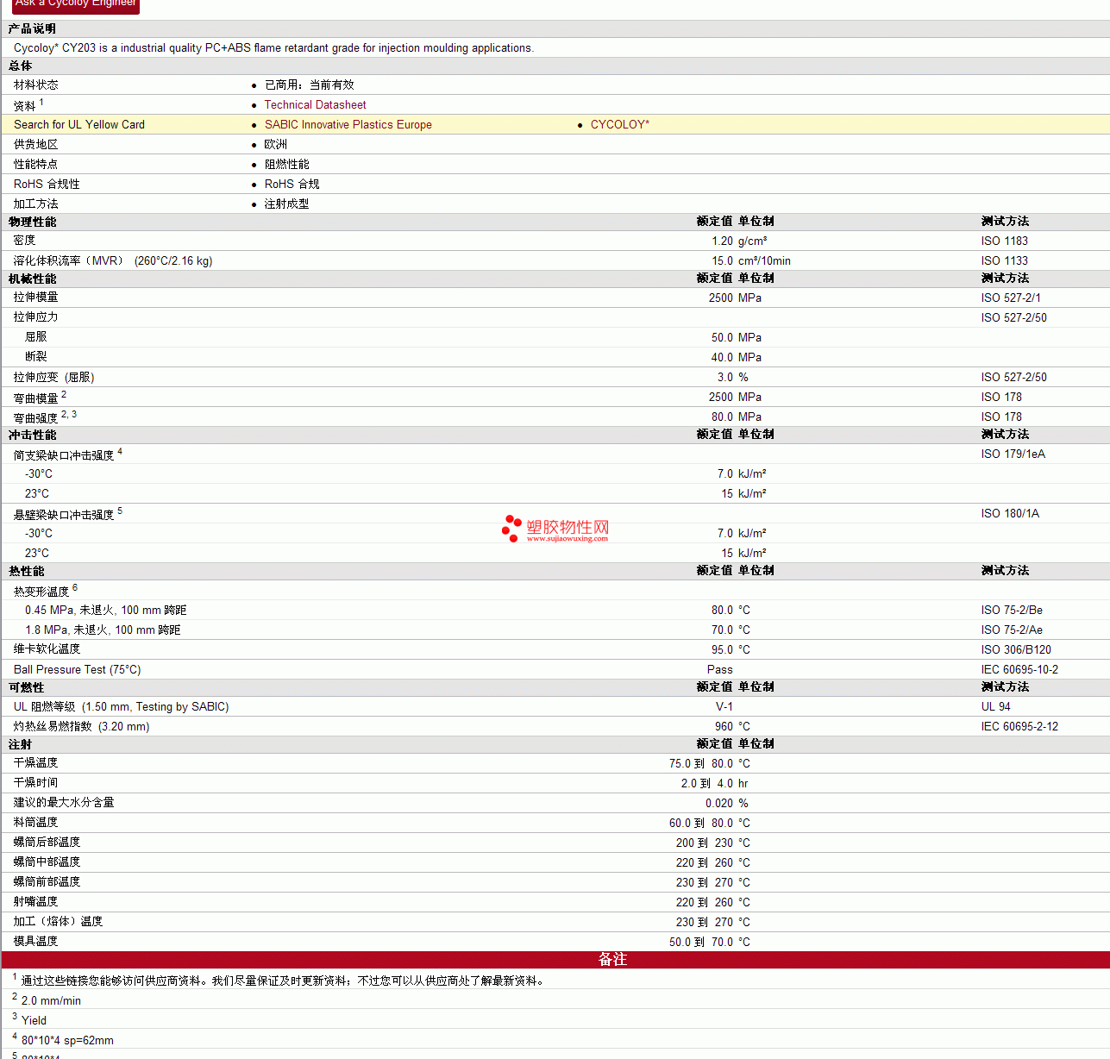Select the 拉伸应变 (屈服) row label

point(54,377)
